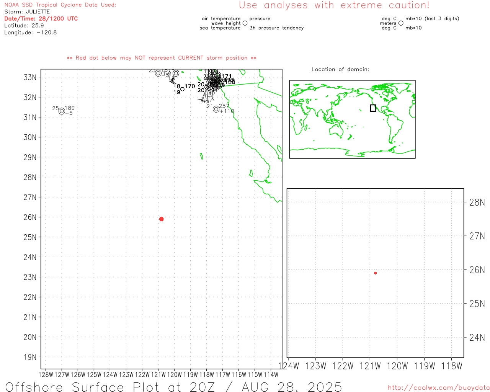Viewport: 490px width, 392px height.
Task: Click the buoy station marker near 127W 31N
Action: [62, 111]
